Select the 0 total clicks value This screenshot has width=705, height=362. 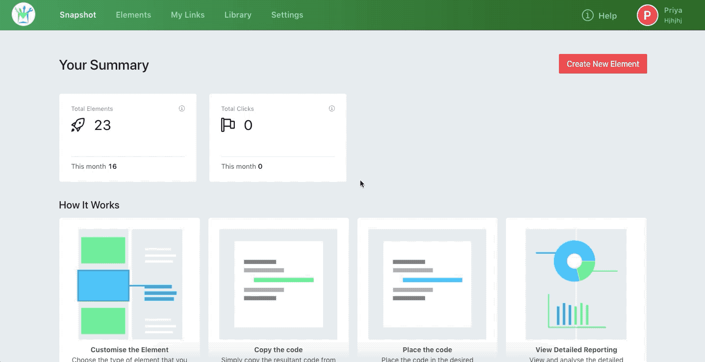point(248,126)
